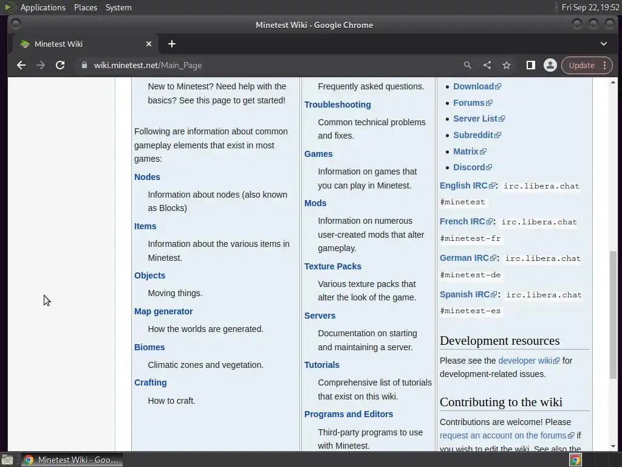Open the zoom magnifier in address bar
This screenshot has width=622, height=467.
tap(468, 65)
